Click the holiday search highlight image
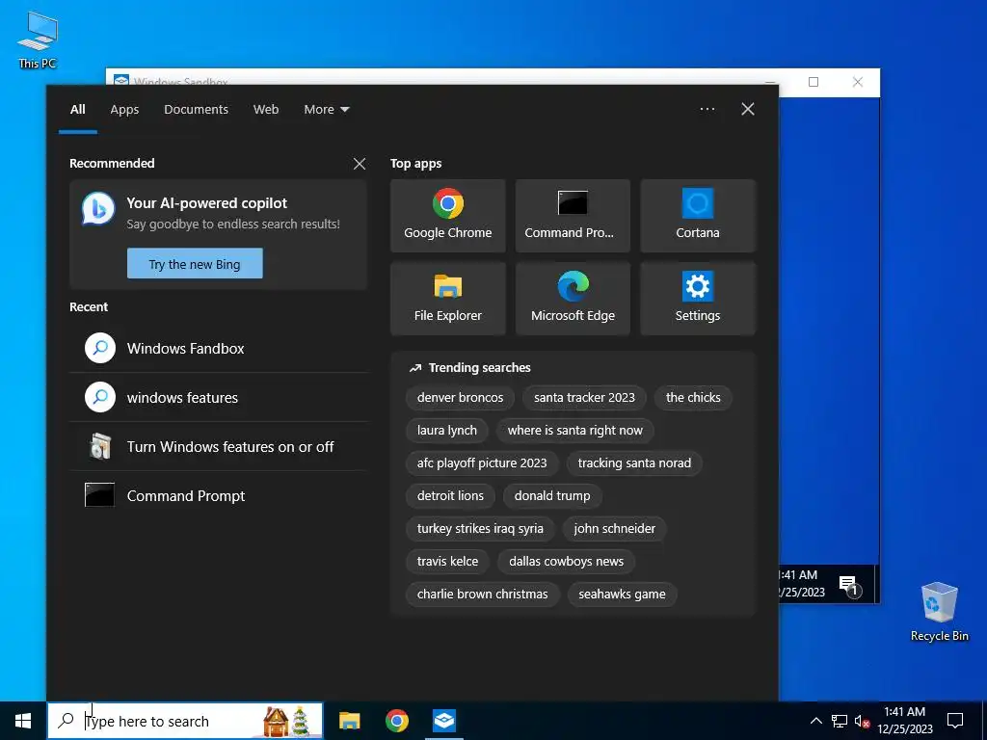The height and width of the screenshot is (740, 987). pos(286,721)
